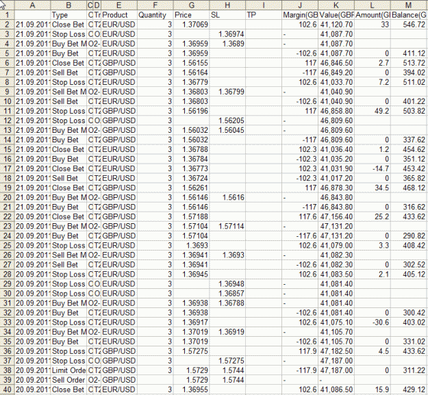Select row 1 header

pyautogui.click(x=7, y=15)
